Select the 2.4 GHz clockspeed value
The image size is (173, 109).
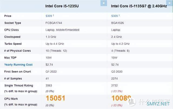[x=117, y=37]
